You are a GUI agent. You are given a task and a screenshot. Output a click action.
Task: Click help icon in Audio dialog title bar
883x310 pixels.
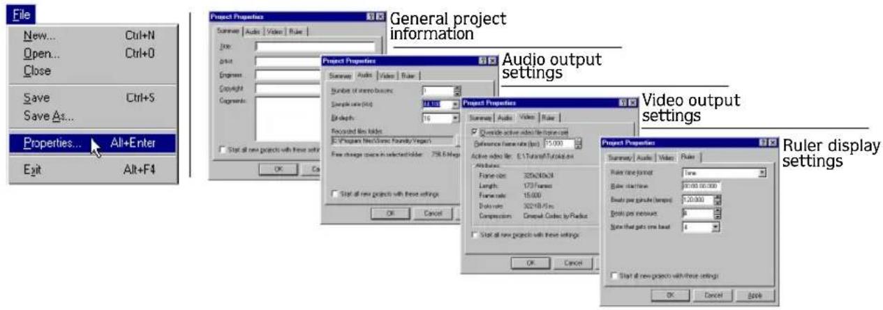(x=482, y=60)
